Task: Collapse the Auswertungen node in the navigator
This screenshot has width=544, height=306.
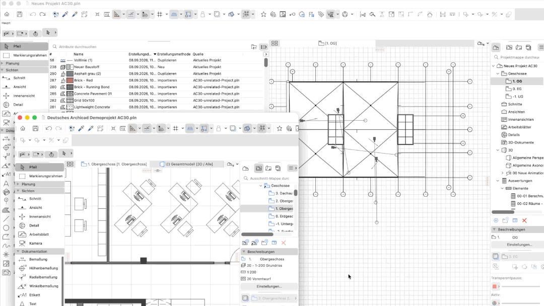Action: 498,181
